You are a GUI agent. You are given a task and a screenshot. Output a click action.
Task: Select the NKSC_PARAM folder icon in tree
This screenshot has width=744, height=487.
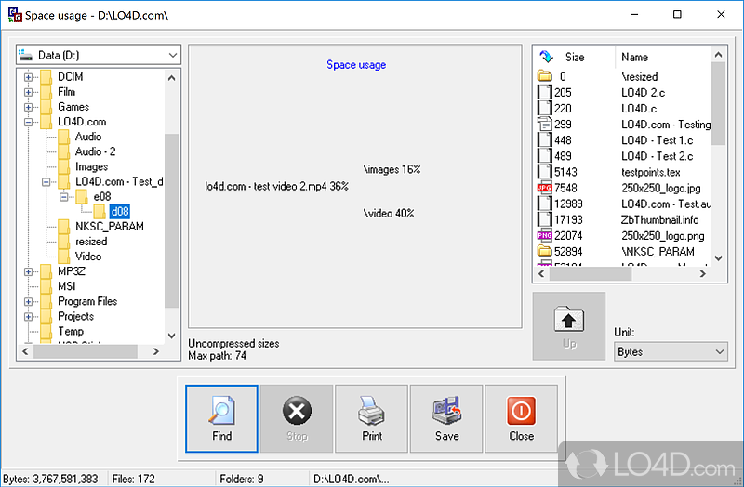(63, 226)
